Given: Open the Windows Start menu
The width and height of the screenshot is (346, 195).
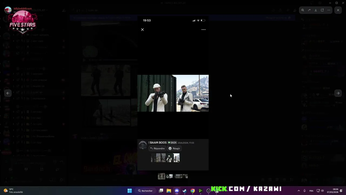Looking at the screenshot, I should tap(130, 191).
